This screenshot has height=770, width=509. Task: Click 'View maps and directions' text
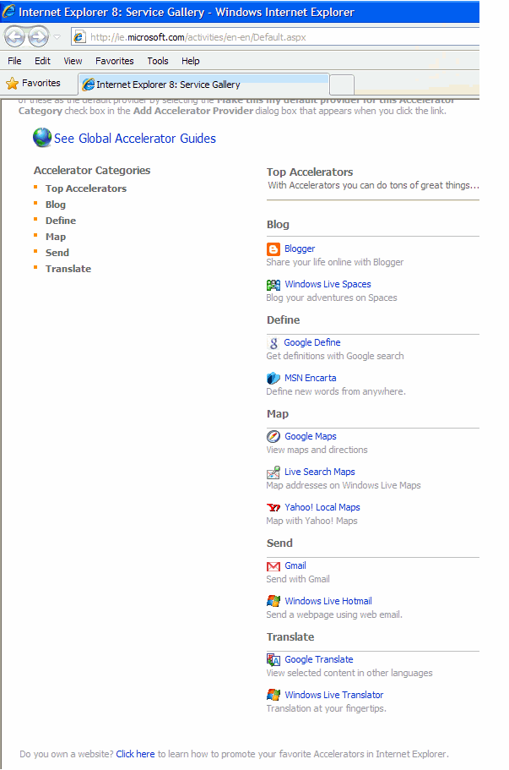pos(317,450)
